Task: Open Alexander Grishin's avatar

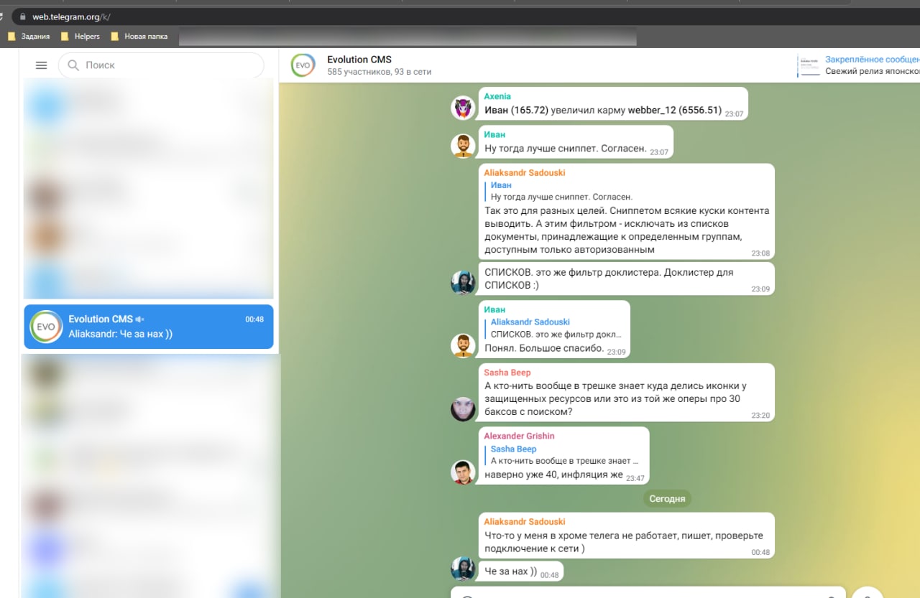Action: tap(463, 472)
